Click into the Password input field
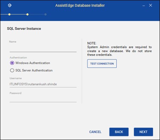 pos(43,99)
